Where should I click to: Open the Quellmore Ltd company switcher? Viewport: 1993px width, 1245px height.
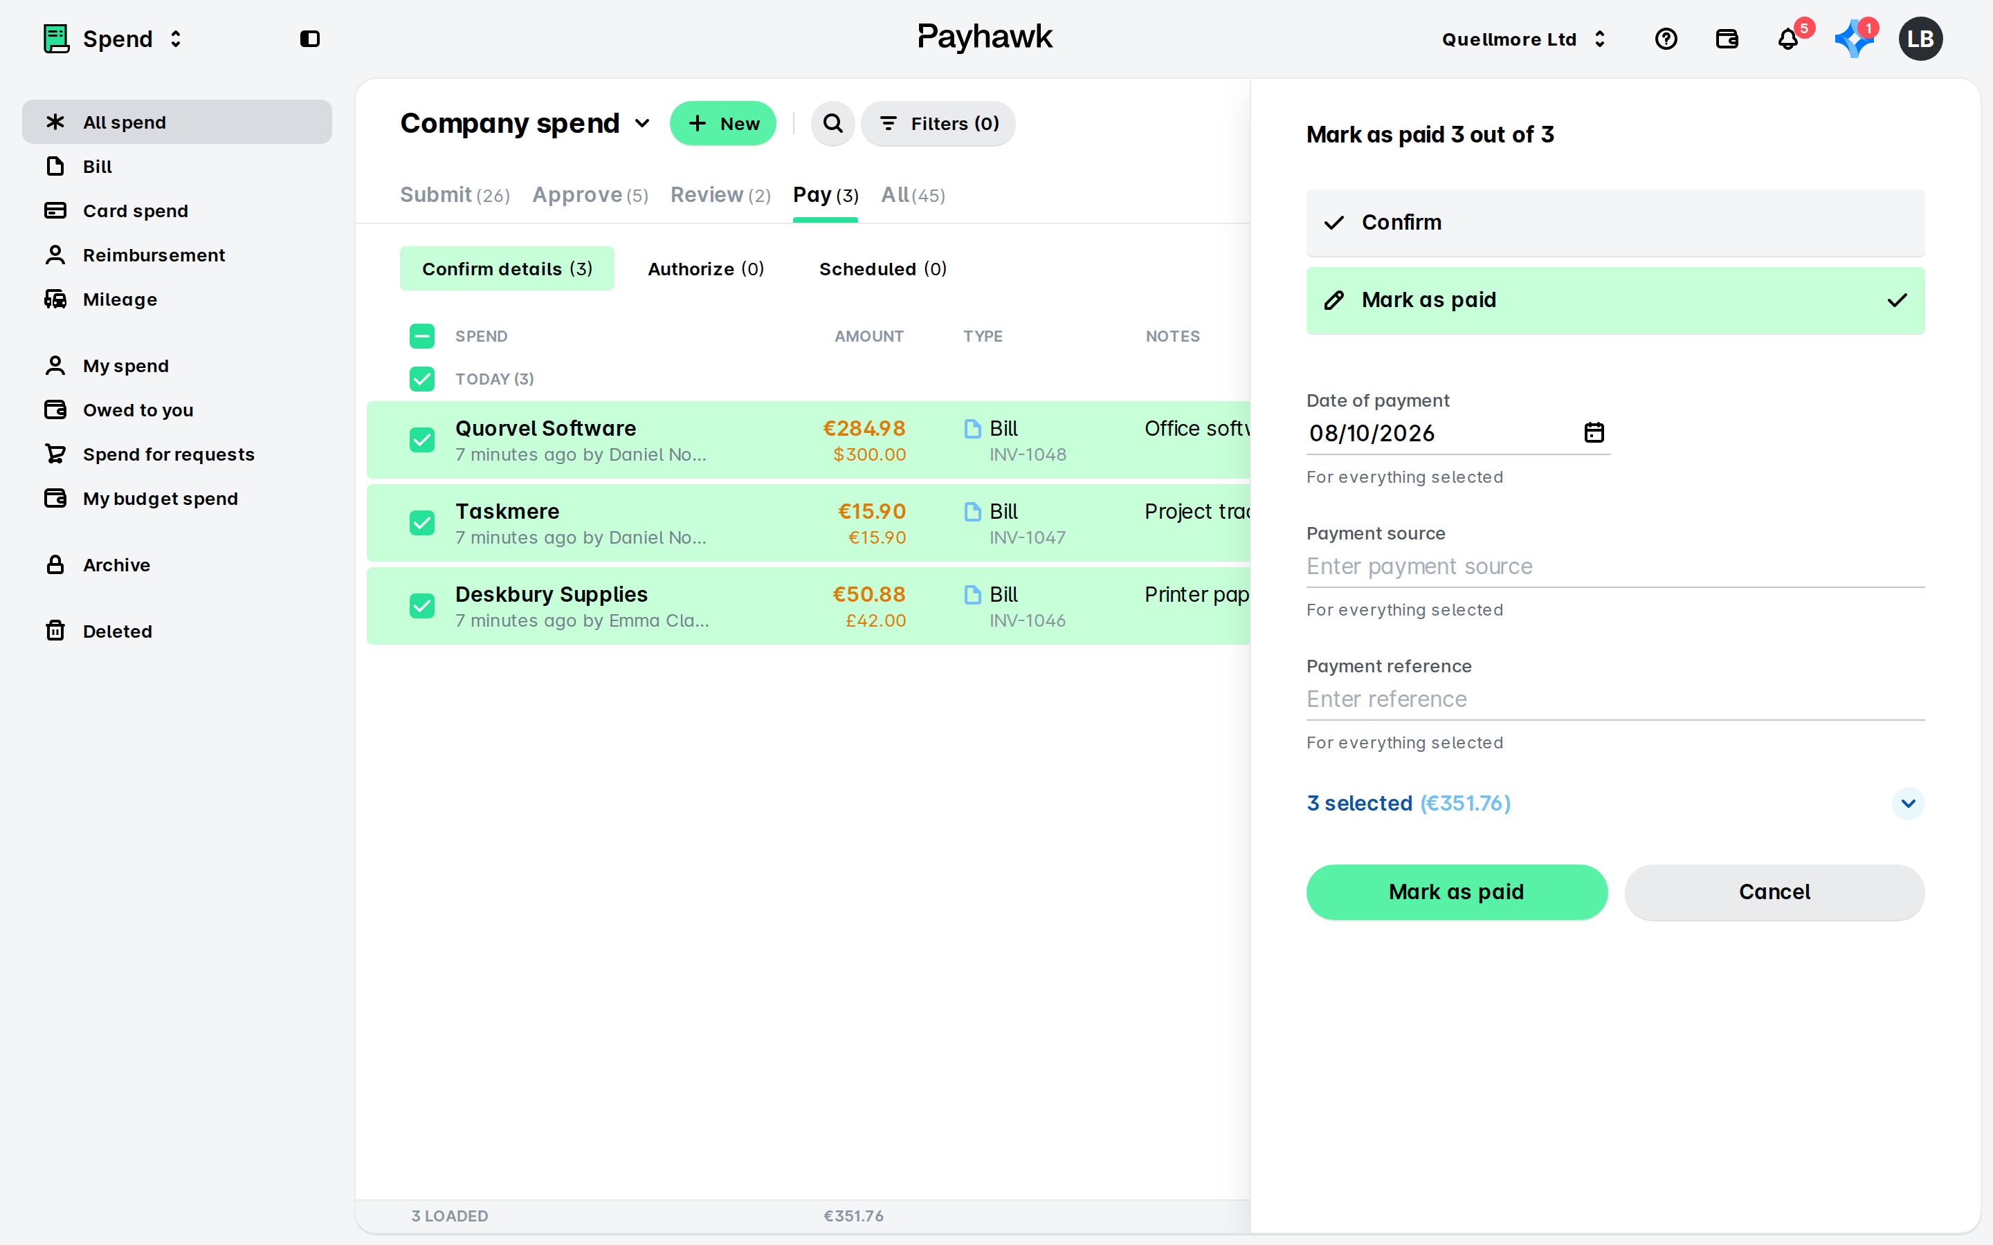click(1524, 39)
